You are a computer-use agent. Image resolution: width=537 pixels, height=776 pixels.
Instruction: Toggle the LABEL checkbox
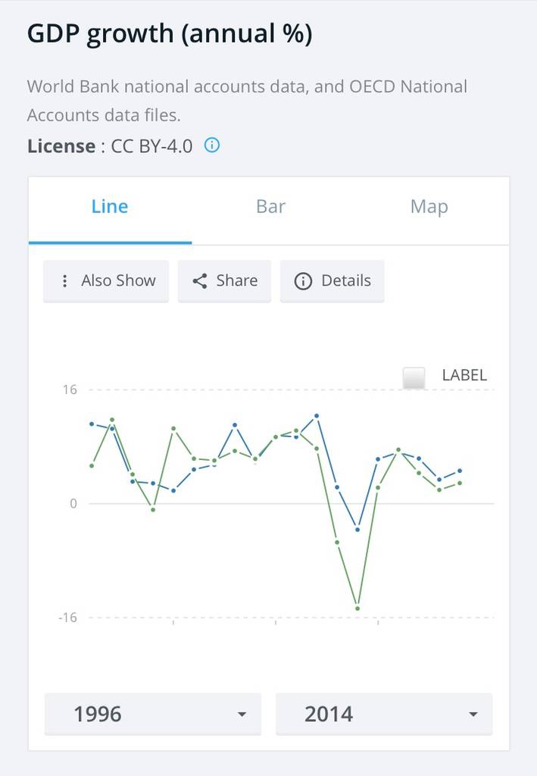pos(414,377)
